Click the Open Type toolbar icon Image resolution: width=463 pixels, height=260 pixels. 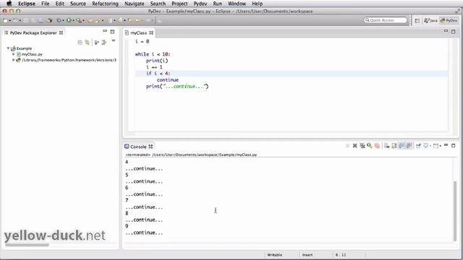[x=90, y=20]
